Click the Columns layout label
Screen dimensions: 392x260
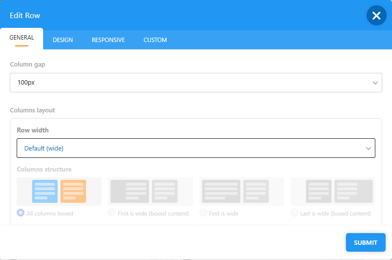point(32,110)
